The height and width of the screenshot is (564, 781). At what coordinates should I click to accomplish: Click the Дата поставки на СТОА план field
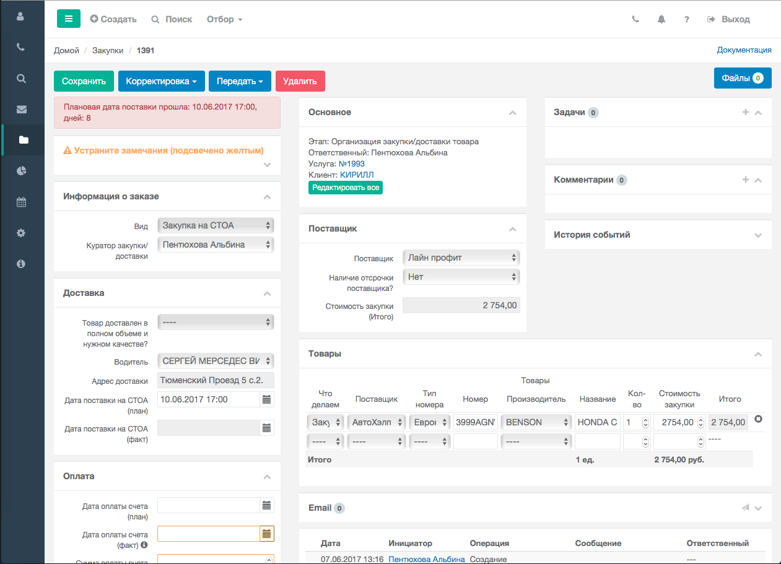[x=208, y=400]
